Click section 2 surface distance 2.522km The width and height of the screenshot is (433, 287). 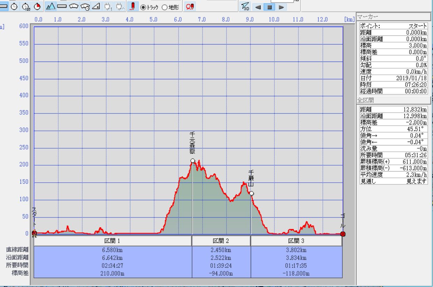click(x=221, y=257)
